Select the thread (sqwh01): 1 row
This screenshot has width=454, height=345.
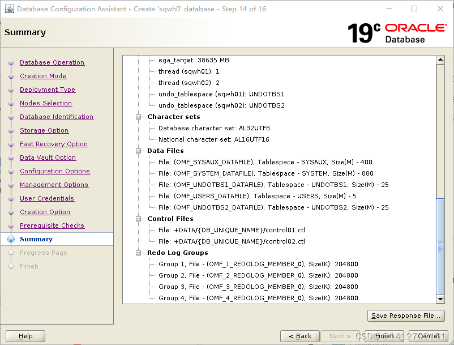pos(189,71)
